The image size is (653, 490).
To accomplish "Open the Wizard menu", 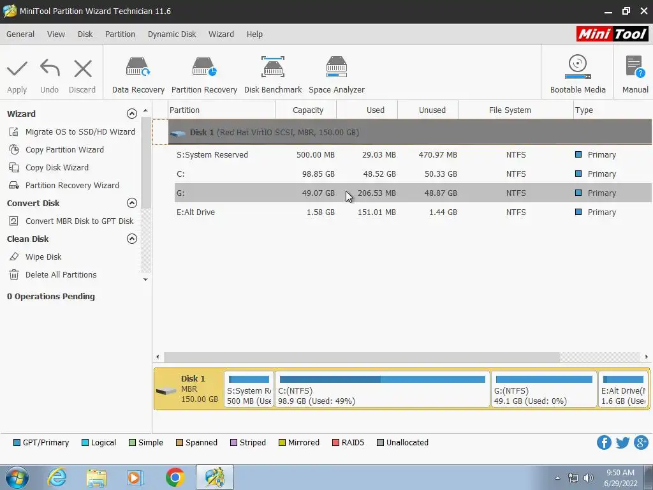I will [x=221, y=34].
